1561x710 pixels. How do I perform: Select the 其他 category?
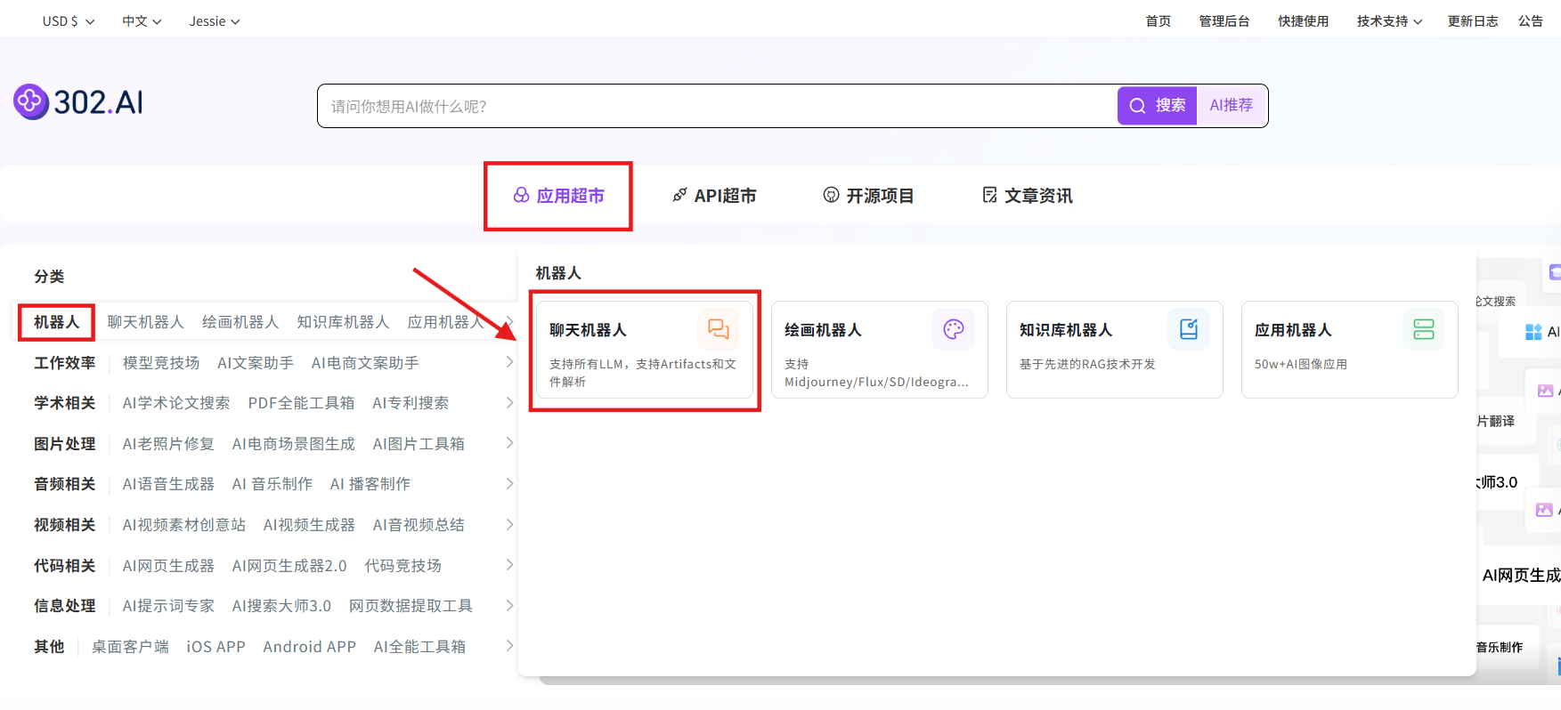click(x=49, y=647)
